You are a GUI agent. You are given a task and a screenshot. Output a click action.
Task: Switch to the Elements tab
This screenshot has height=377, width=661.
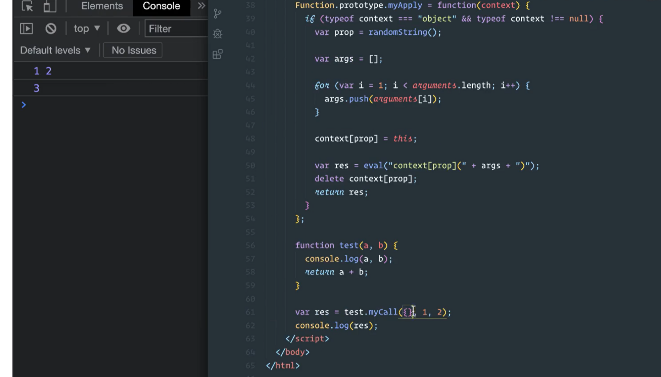[102, 6]
